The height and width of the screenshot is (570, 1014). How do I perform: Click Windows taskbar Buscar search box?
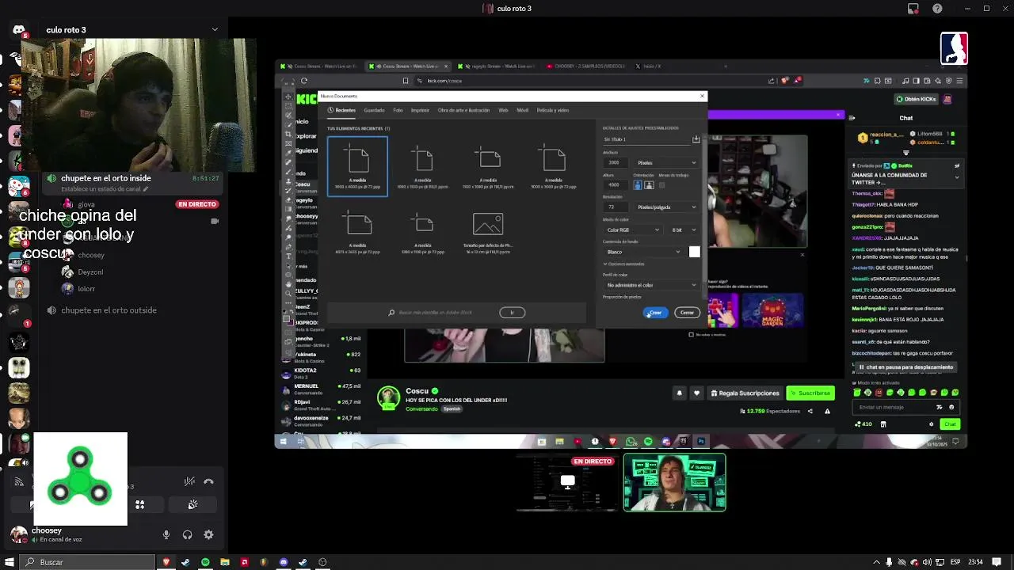click(87, 562)
